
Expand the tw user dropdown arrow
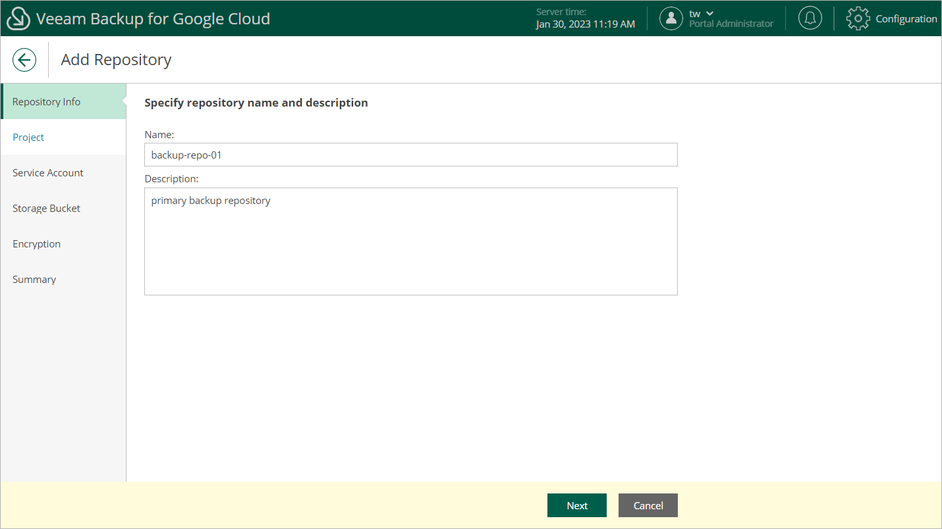(x=709, y=13)
